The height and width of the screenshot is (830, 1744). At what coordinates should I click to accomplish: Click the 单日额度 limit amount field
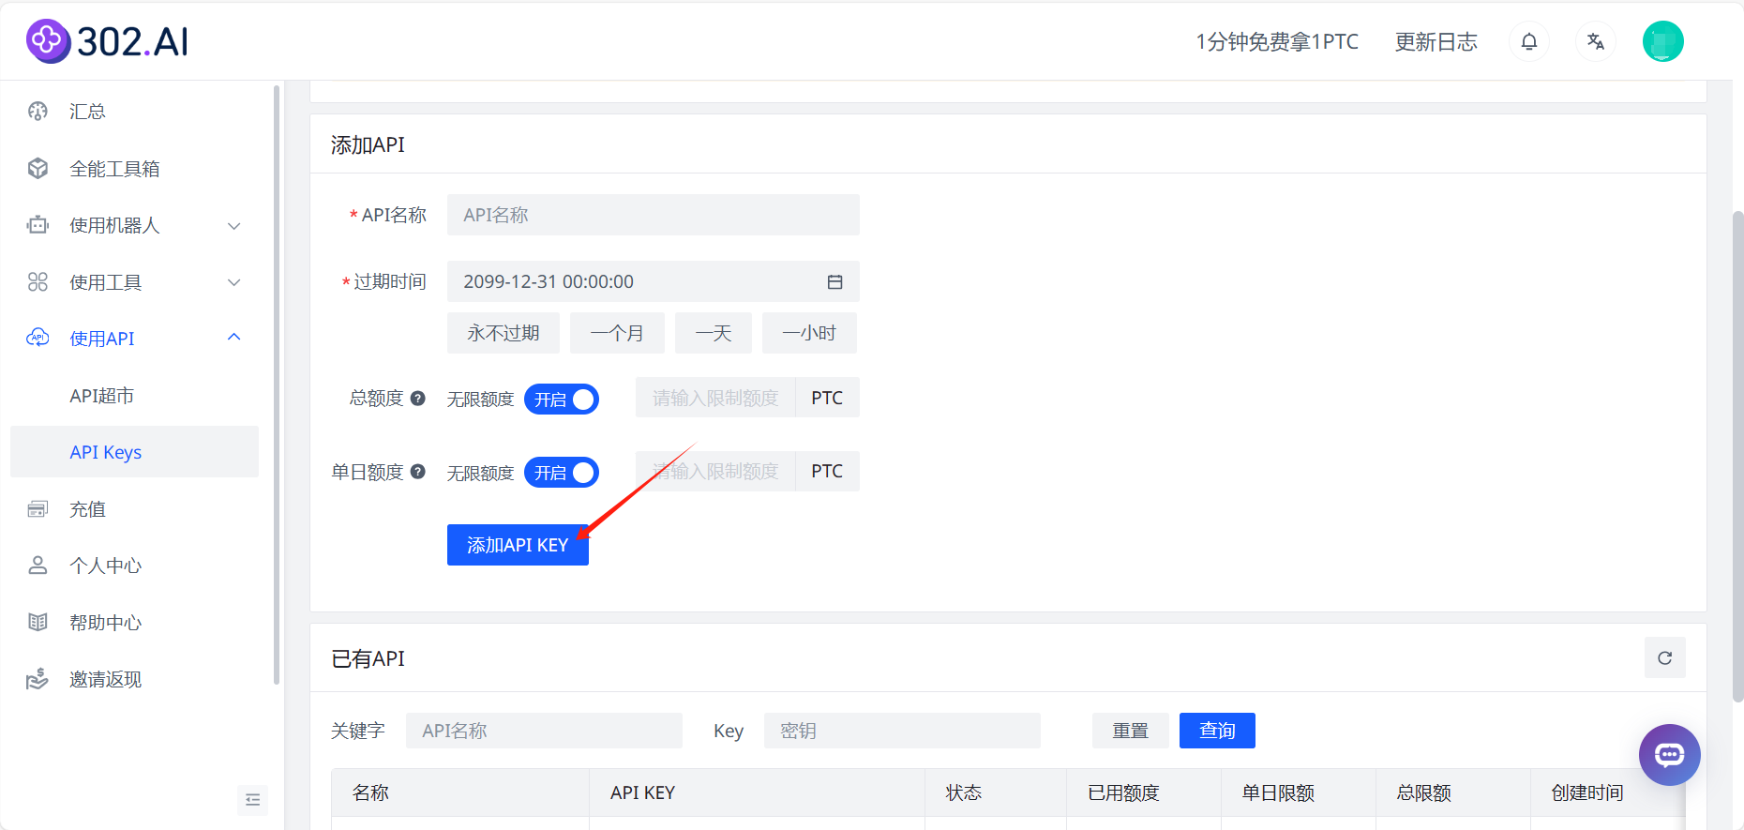pos(715,471)
